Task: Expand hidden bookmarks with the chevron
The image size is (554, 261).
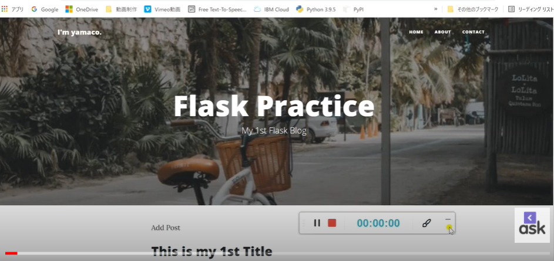Action: pyautogui.click(x=436, y=9)
